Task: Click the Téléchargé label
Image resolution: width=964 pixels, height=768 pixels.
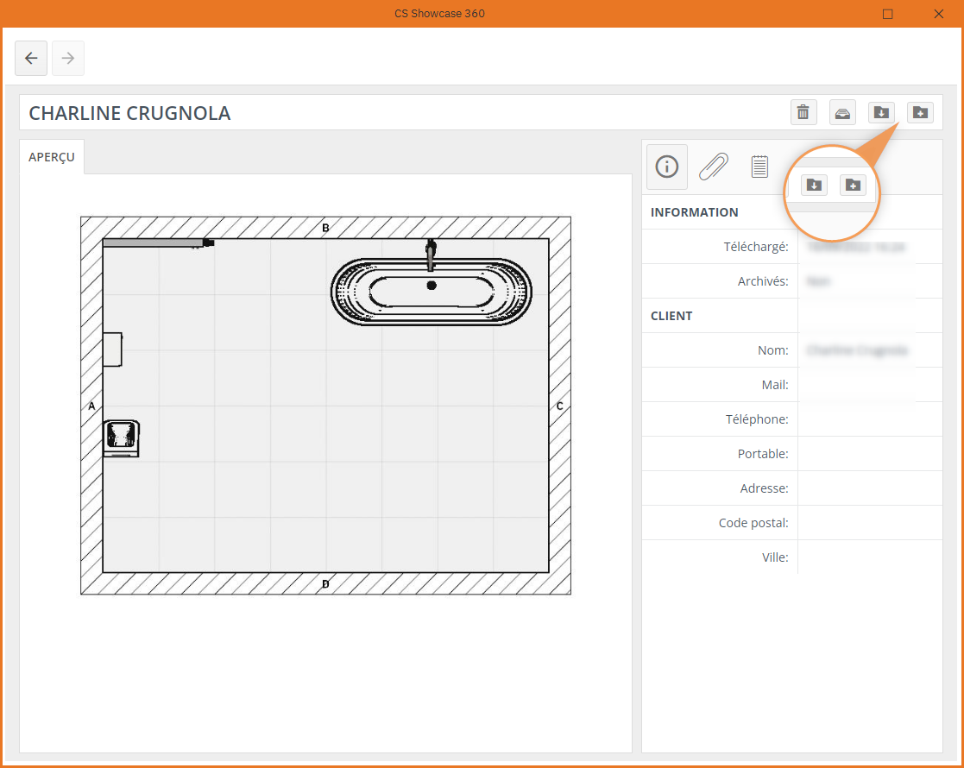Action: tap(756, 247)
